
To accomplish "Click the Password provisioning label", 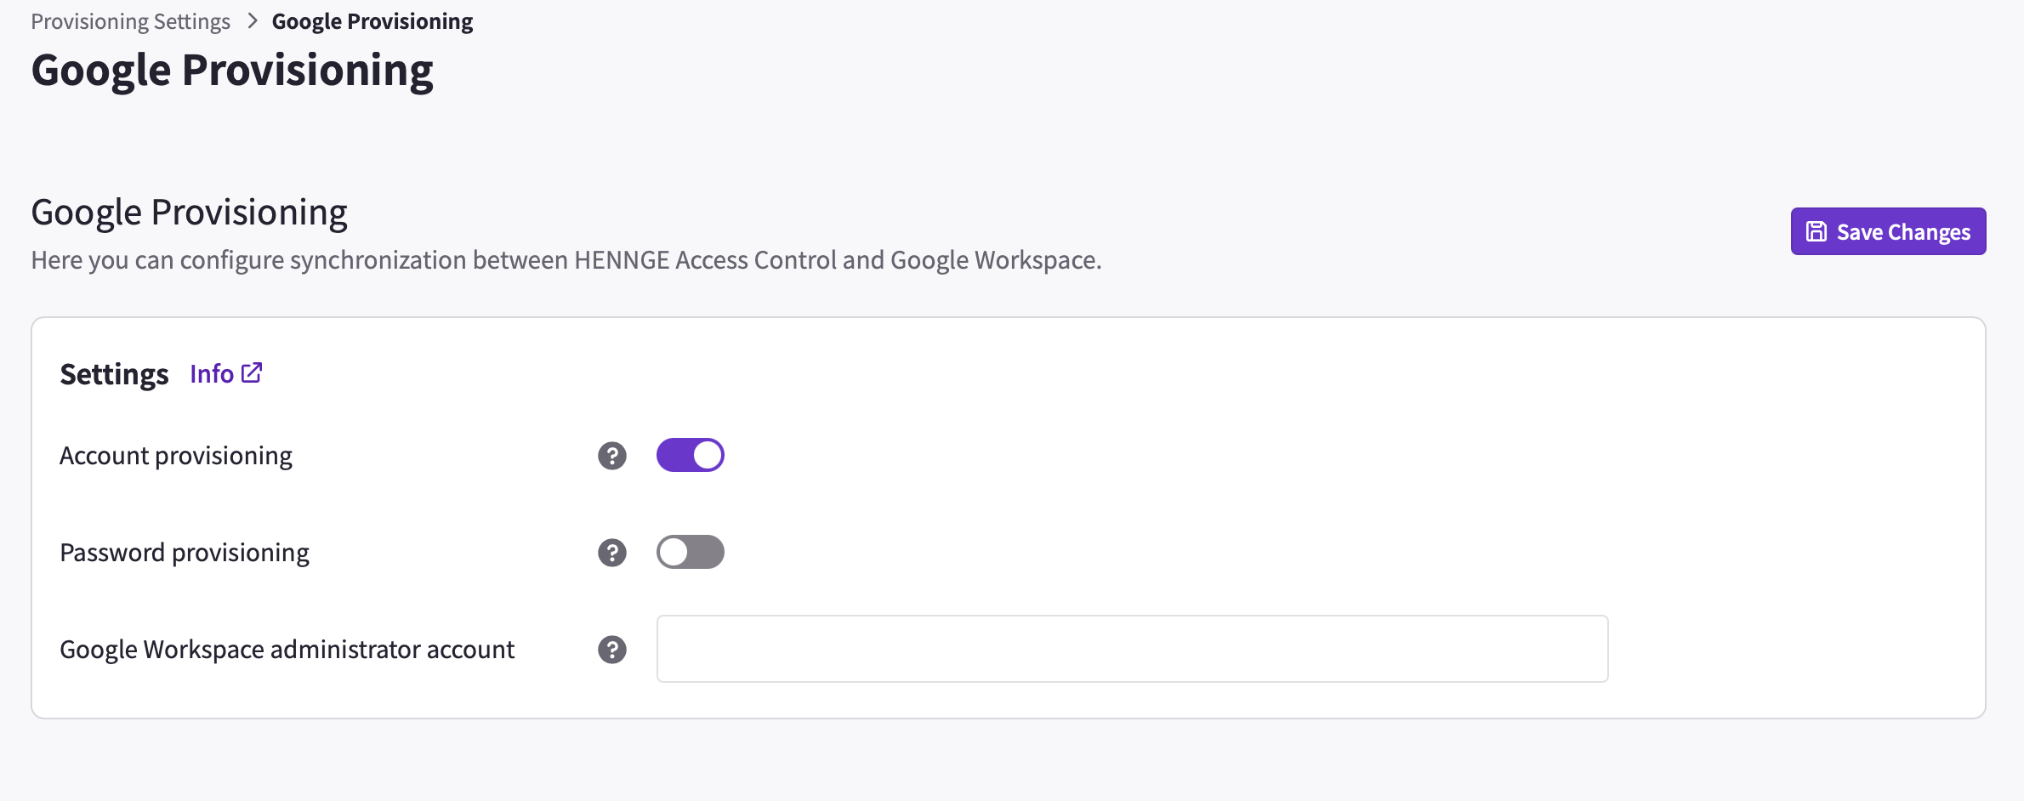I will click(x=185, y=553).
